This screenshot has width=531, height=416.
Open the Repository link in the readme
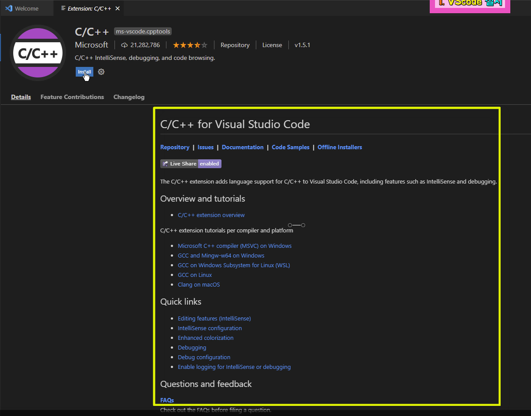point(175,147)
